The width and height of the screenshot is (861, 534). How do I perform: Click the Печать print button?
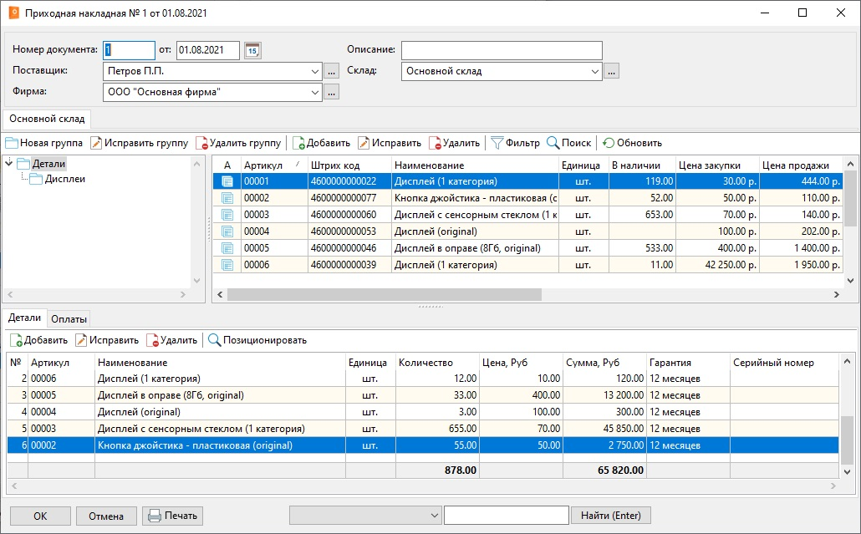pyautogui.click(x=173, y=516)
